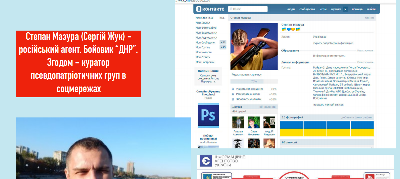Viewport: 400px width, 179px height.
Task: Click the Українська language link
Action: coord(320,37)
